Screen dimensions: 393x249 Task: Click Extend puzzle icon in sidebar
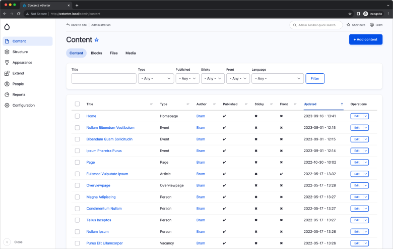tap(7, 73)
